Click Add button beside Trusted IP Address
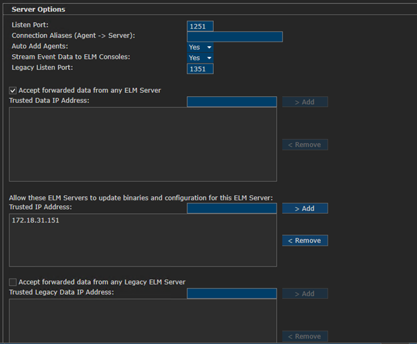Screen dimensions: 417x344 tap(305, 208)
